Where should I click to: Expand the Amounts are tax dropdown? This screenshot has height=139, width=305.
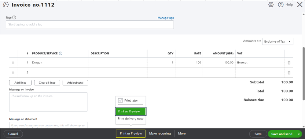pyautogui.click(x=277, y=41)
